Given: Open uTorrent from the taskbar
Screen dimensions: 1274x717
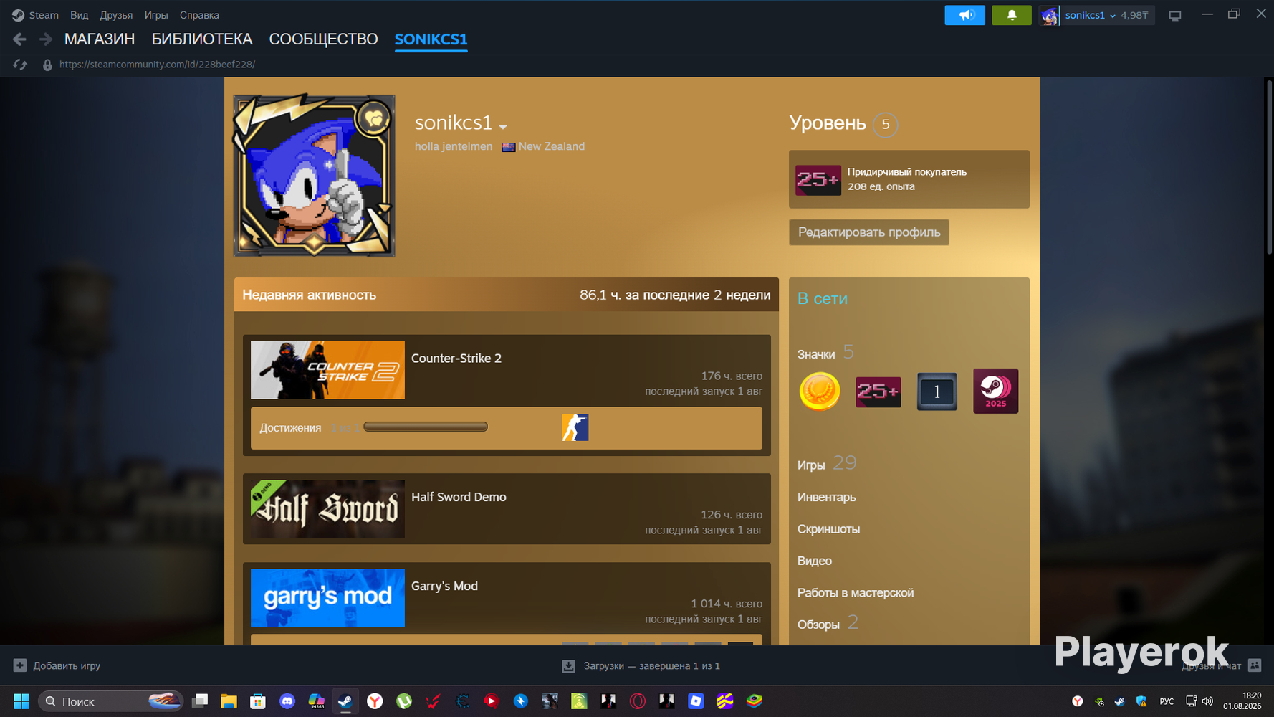Looking at the screenshot, I should click(404, 701).
